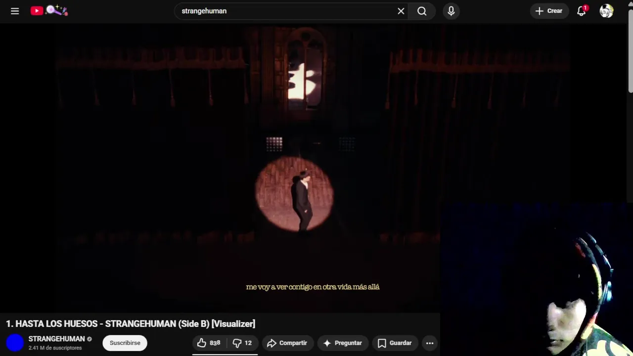Open the Crear upload menu

pyautogui.click(x=549, y=11)
